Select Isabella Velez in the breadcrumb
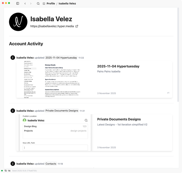Image resolution: width=182 pixels, height=173 pixels. pos(67,4)
